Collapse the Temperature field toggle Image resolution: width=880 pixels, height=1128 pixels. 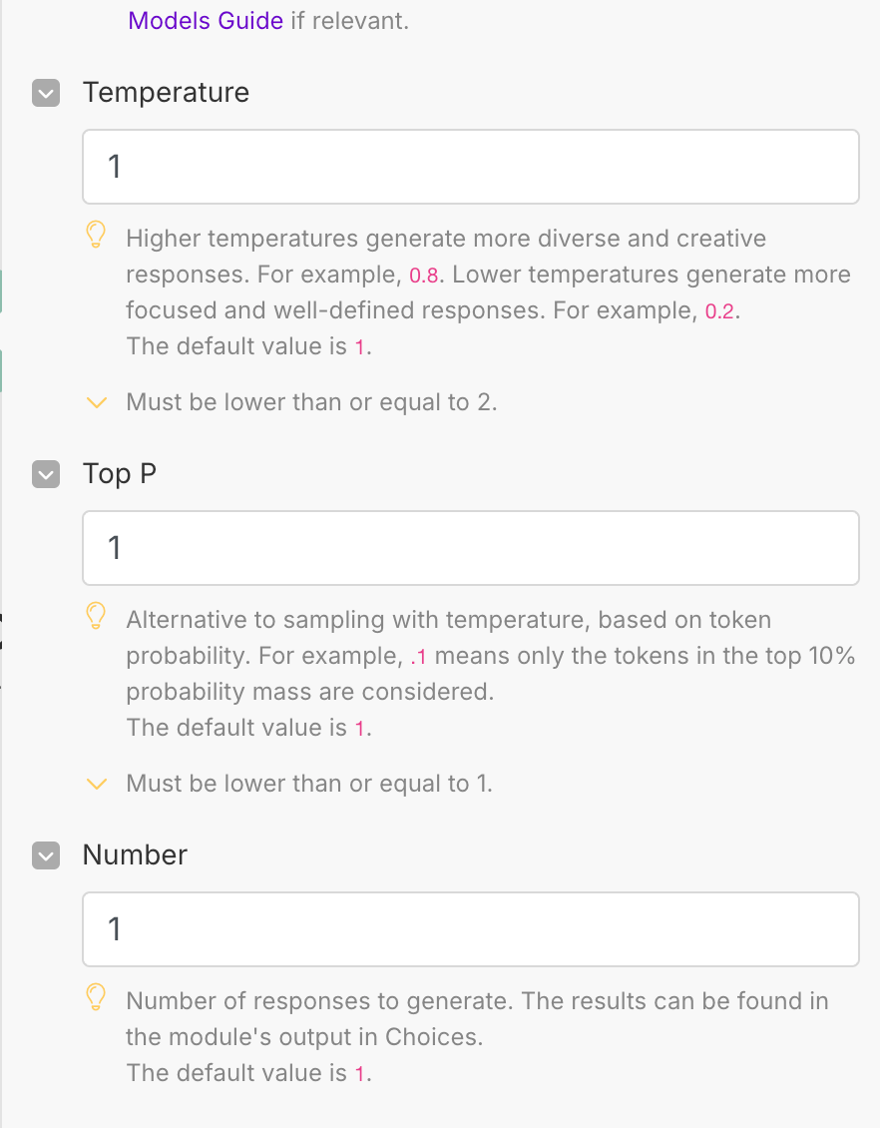pos(46,93)
